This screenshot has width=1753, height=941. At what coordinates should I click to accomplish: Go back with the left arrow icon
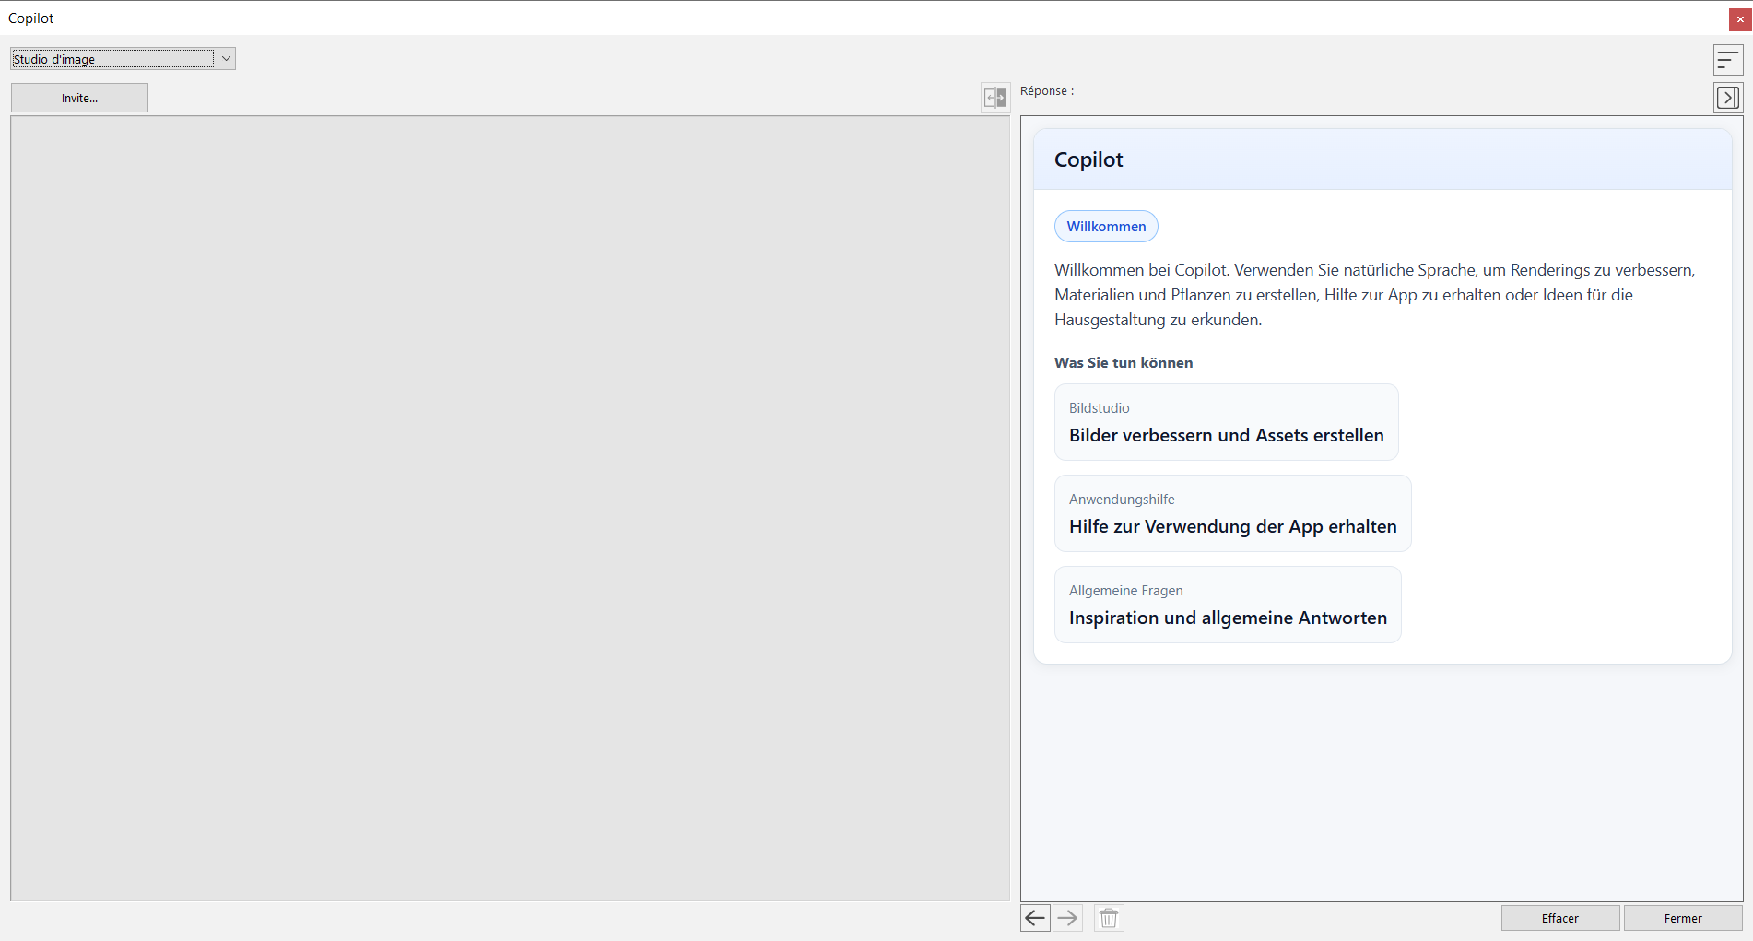1035,918
